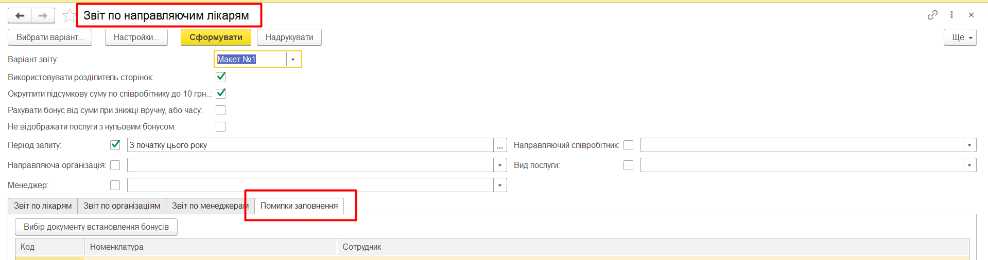Open the Ще dropdown menu

pyautogui.click(x=960, y=38)
